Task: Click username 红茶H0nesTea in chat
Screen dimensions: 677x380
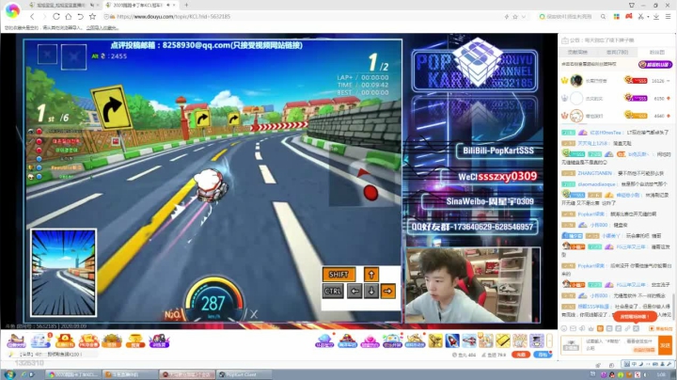Action: (605, 133)
